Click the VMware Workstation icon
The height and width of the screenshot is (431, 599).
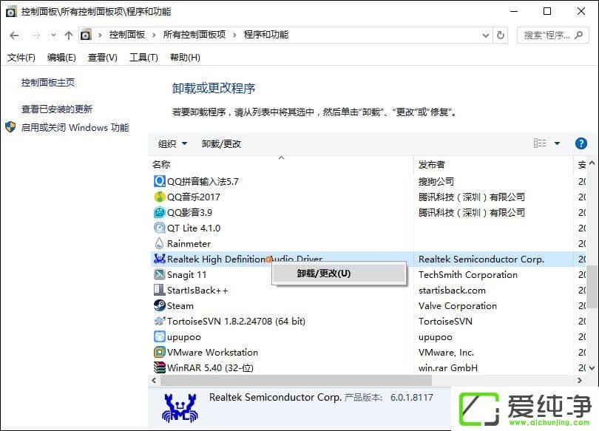tap(160, 352)
